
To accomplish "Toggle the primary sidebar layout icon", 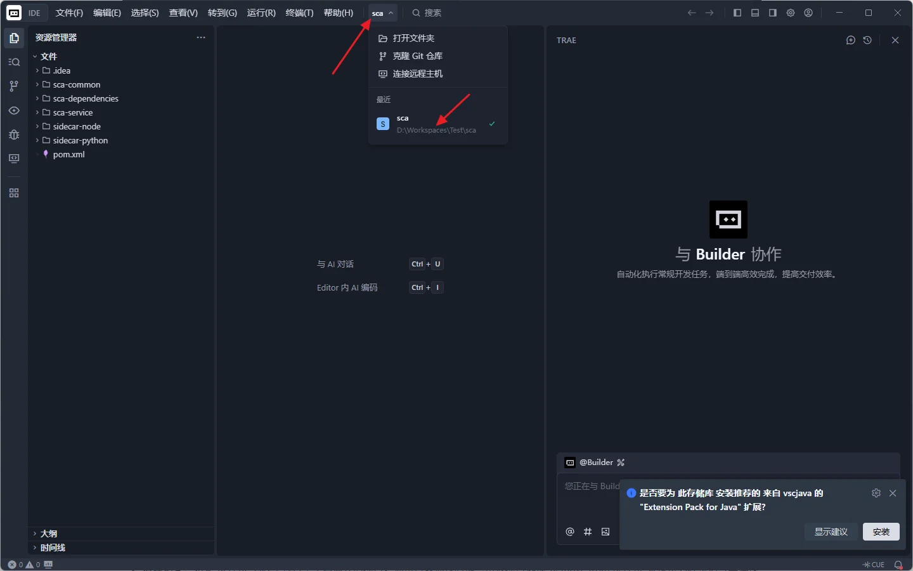I will tap(737, 13).
